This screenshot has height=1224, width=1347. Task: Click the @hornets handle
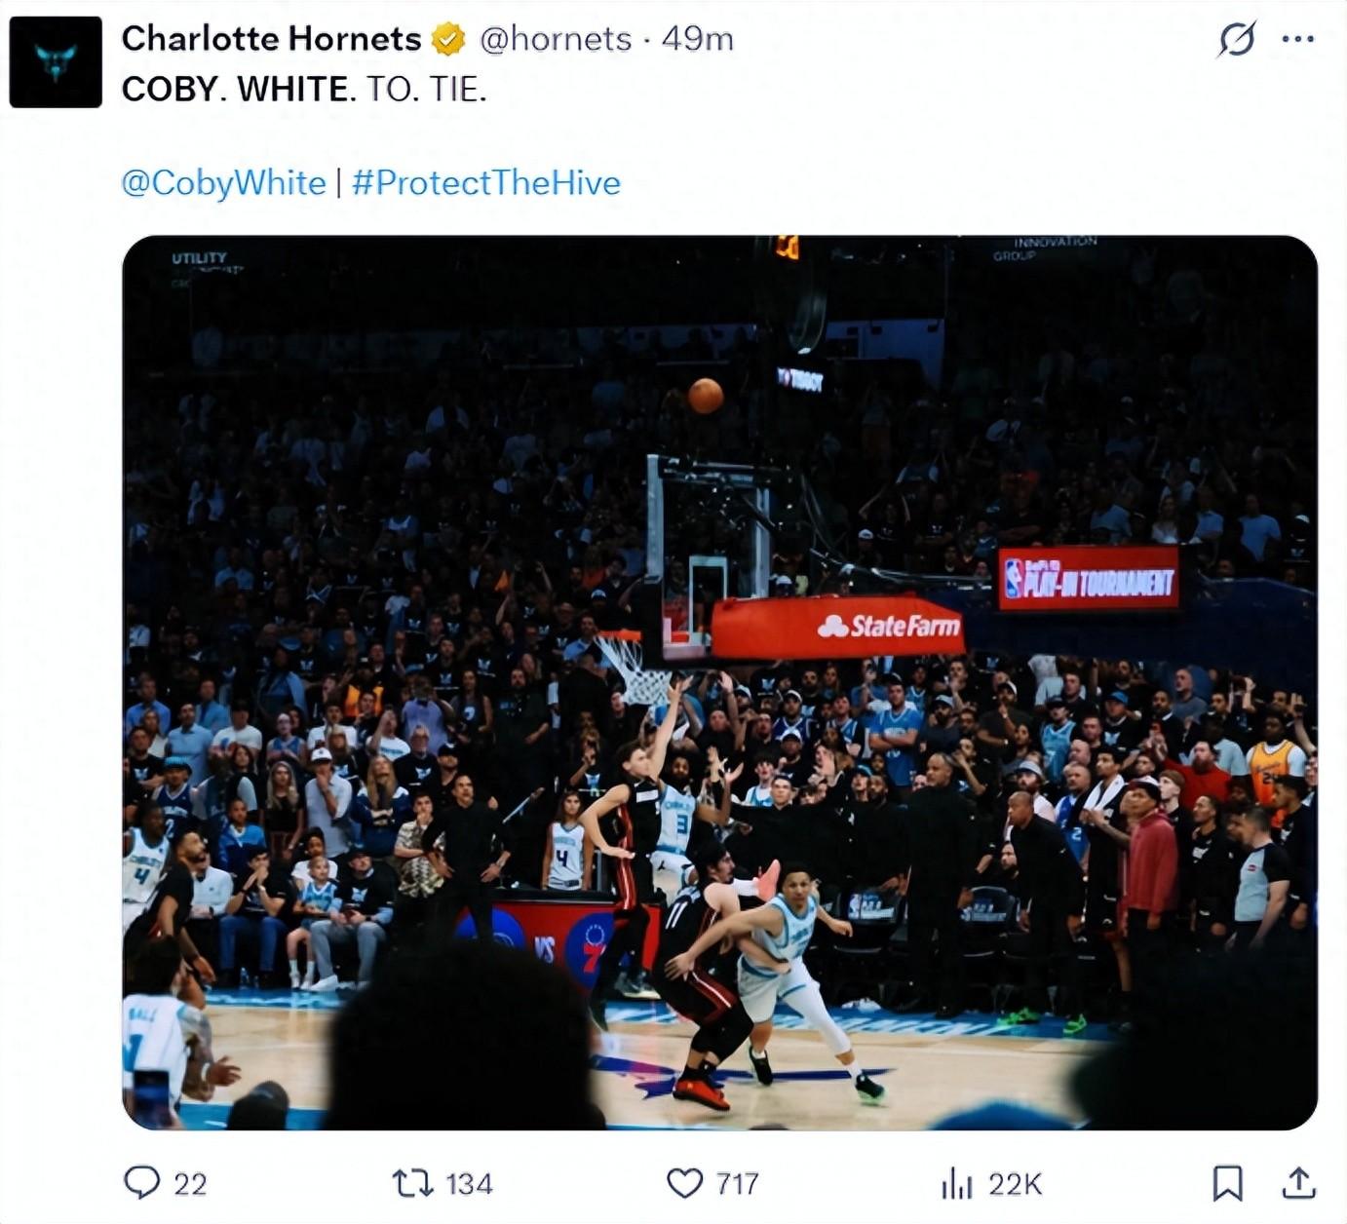point(556,39)
